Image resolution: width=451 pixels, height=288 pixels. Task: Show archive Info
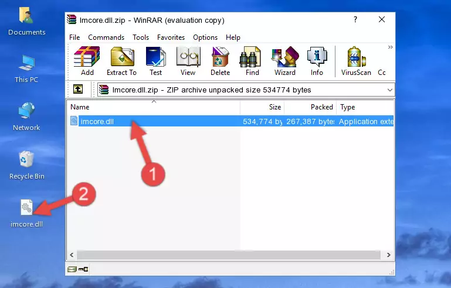[317, 61]
